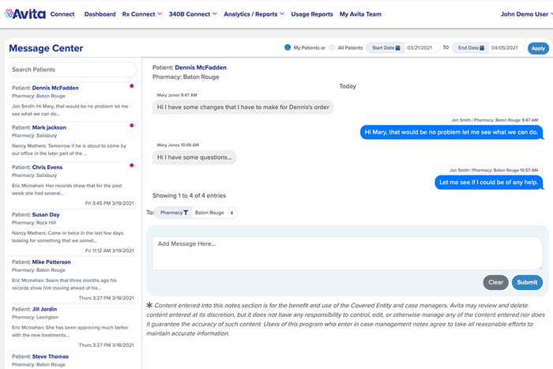553x369 pixels.
Task: Open the John Demo User account menu
Action: 526,14
